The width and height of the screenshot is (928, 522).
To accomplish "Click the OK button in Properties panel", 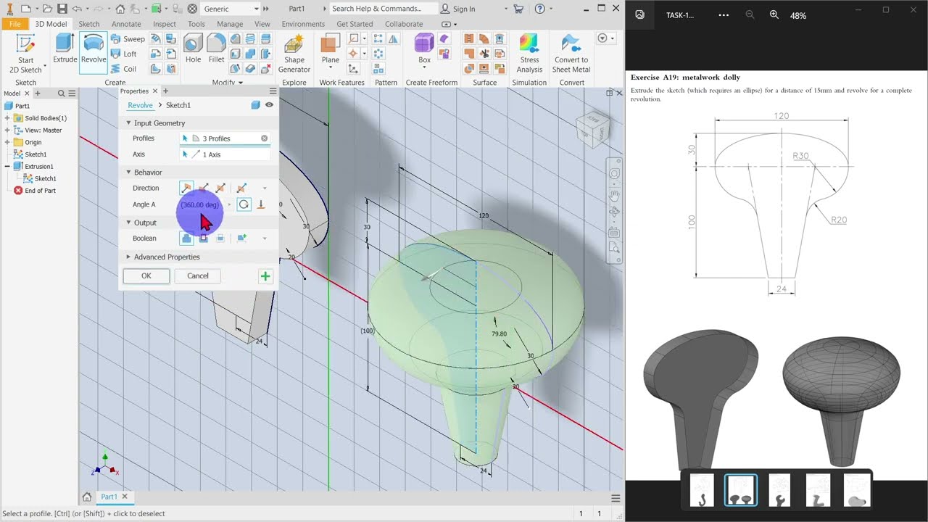I will click(146, 275).
